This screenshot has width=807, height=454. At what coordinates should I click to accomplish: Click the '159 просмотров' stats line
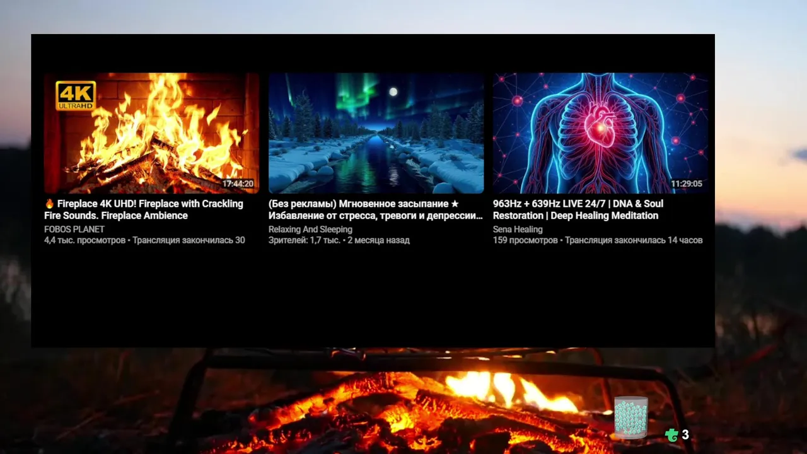(x=598, y=240)
